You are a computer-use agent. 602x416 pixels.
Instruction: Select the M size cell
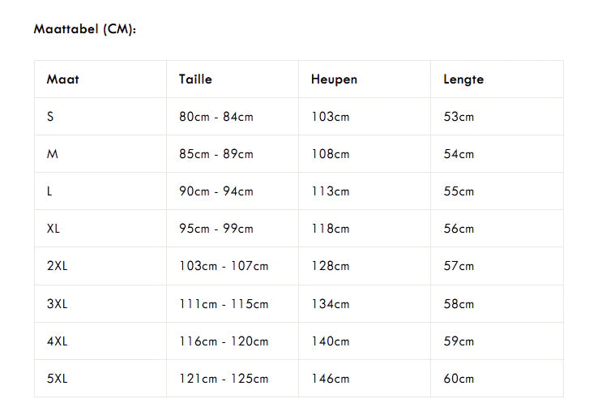click(53, 154)
